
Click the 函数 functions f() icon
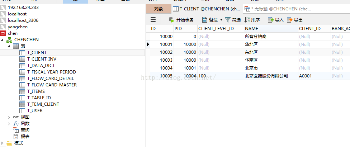(x=16, y=124)
